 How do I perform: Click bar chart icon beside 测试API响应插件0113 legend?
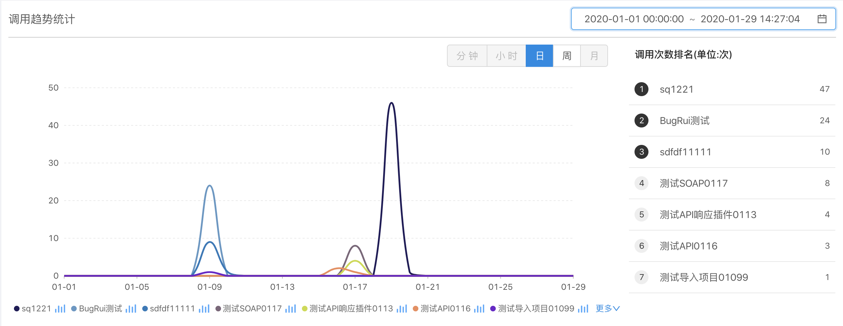click(x=402, y=309)
